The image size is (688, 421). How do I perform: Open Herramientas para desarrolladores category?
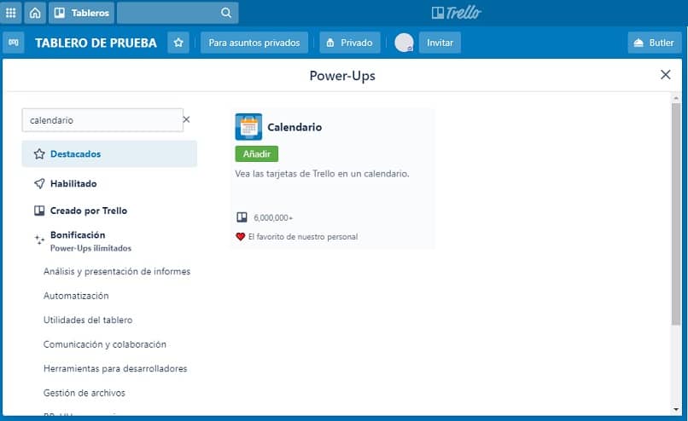coord(115,369)
